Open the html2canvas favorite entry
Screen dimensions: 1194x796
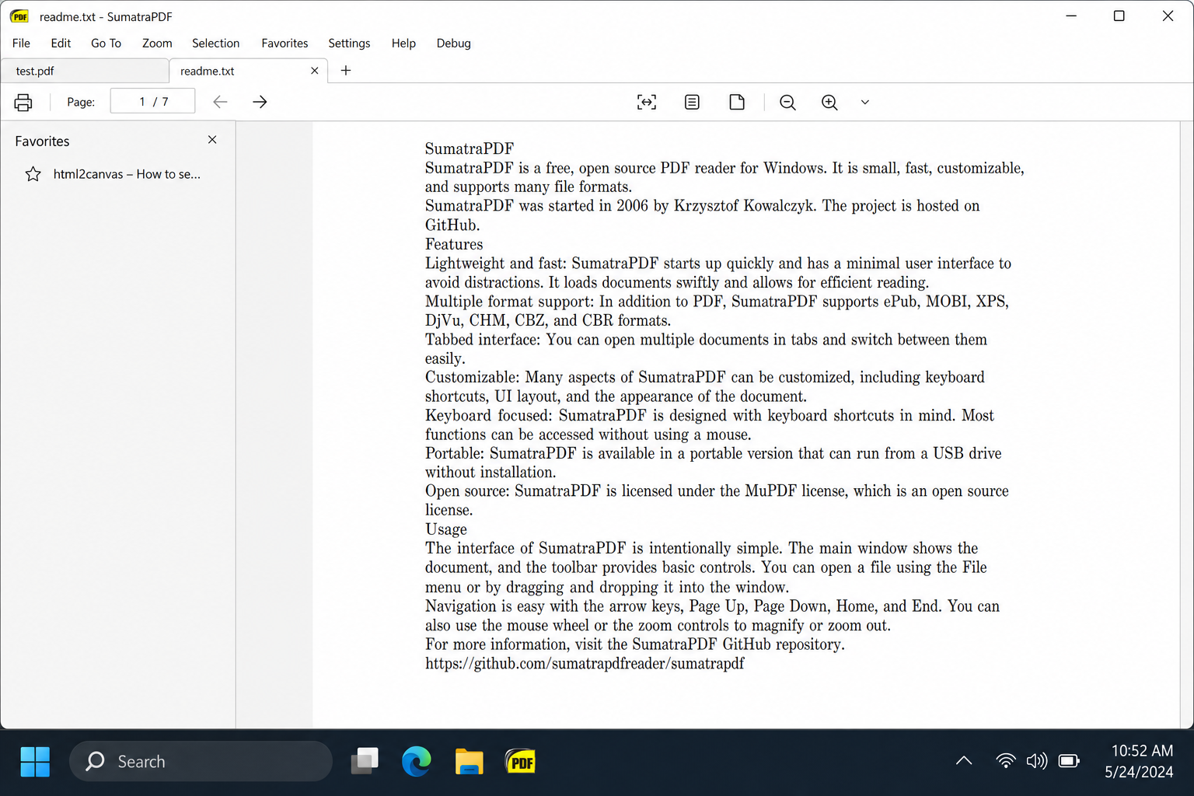click(x=127, y=174)
